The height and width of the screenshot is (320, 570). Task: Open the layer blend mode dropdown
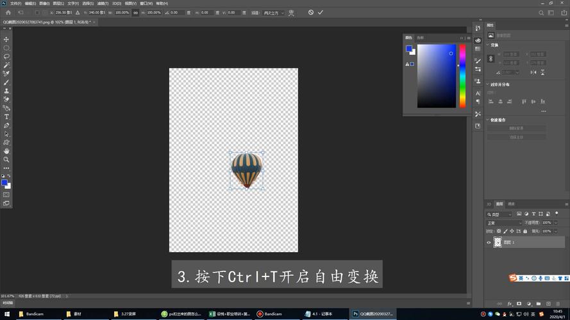coord(503,223)
